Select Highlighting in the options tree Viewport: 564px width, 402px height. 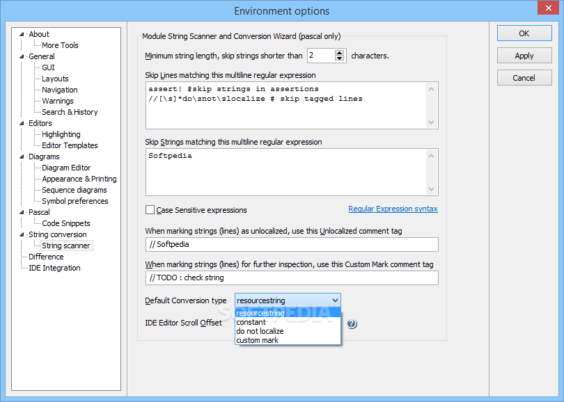61,134
